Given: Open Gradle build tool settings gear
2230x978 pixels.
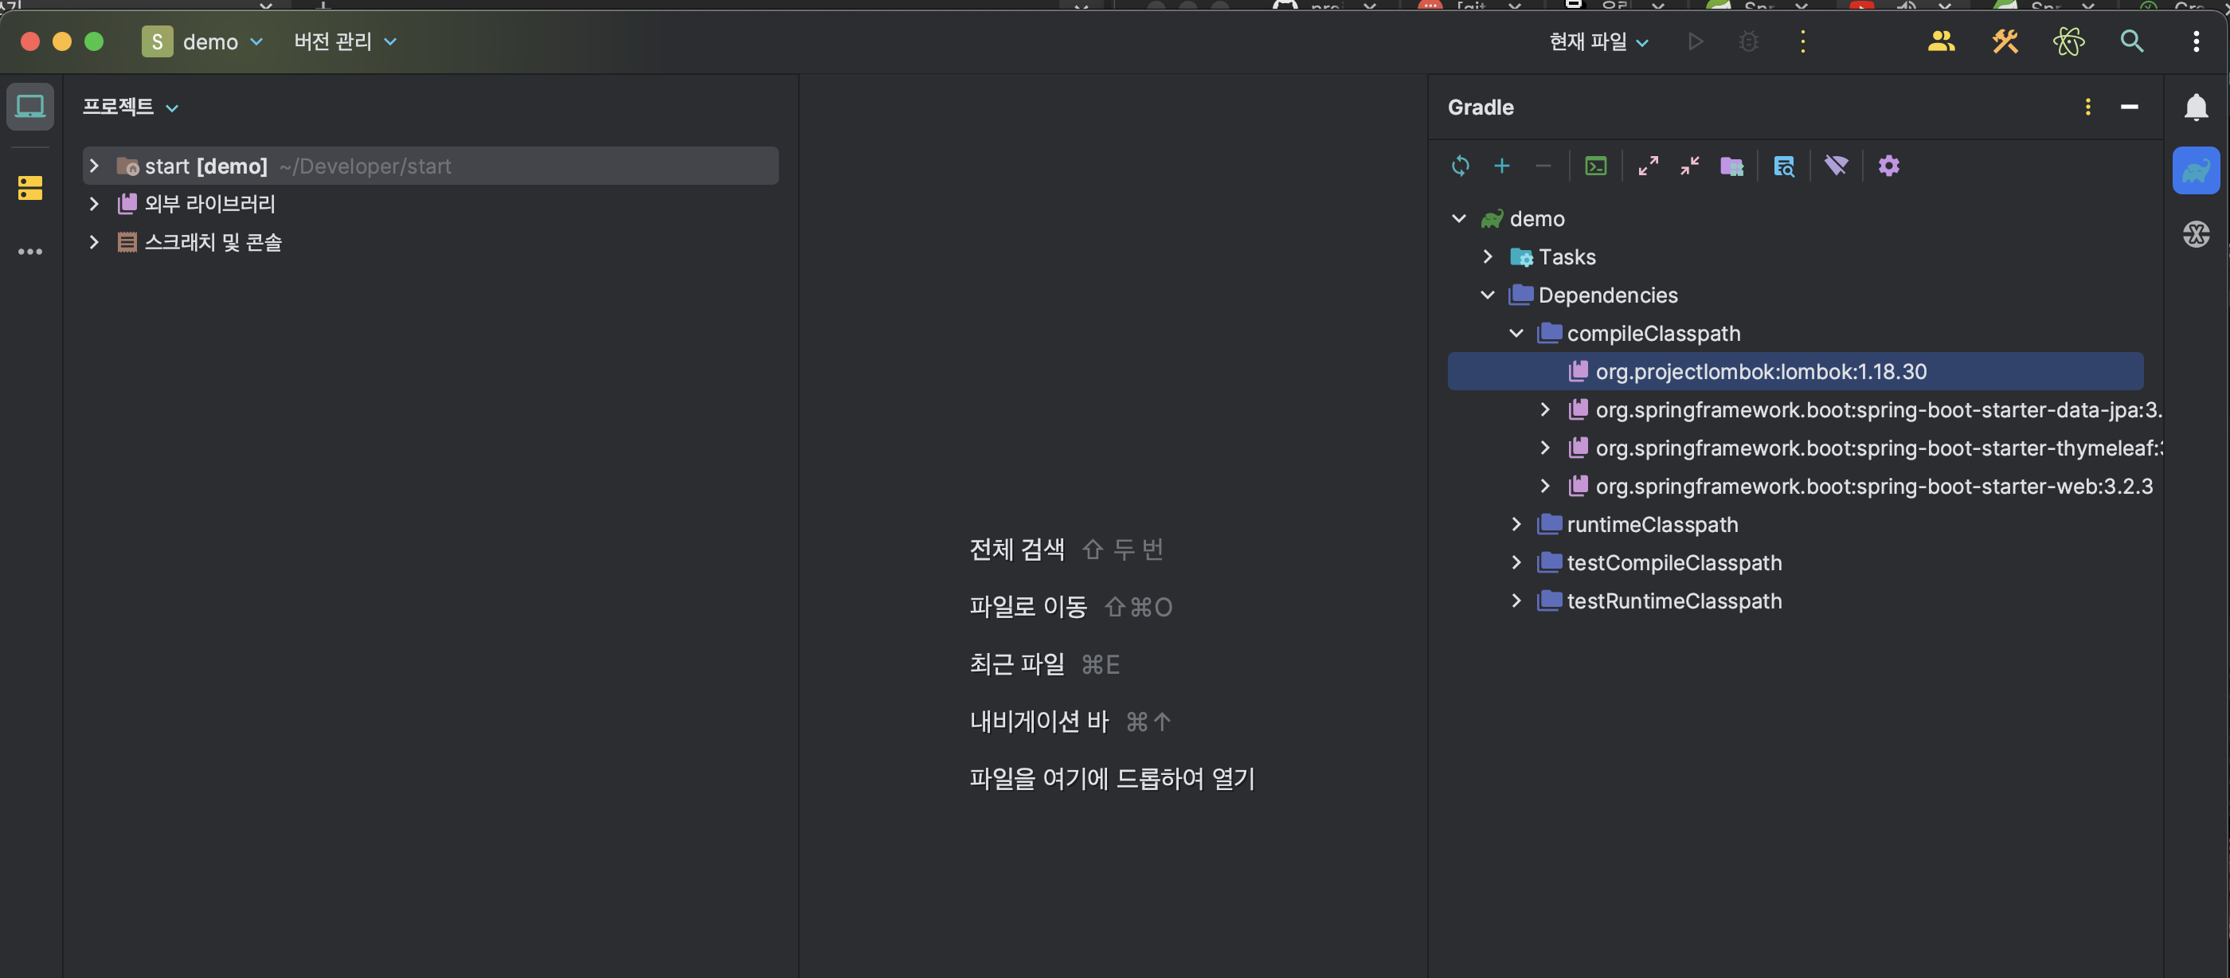Looking at the screenshot, I should point(1889,166).
